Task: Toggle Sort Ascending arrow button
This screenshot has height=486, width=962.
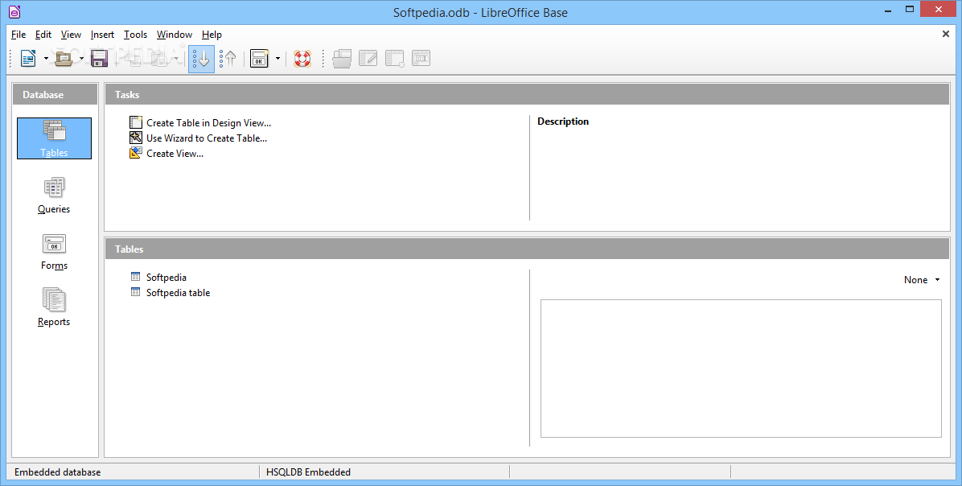Action: coord(201,59)
